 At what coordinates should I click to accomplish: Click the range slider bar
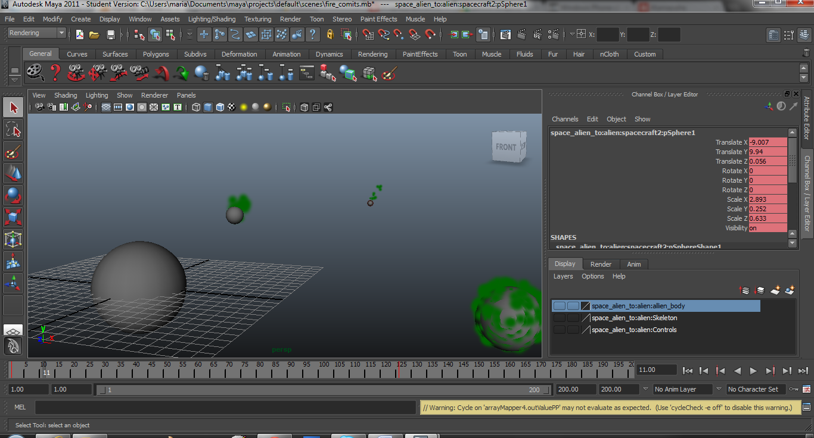(324, 390)
